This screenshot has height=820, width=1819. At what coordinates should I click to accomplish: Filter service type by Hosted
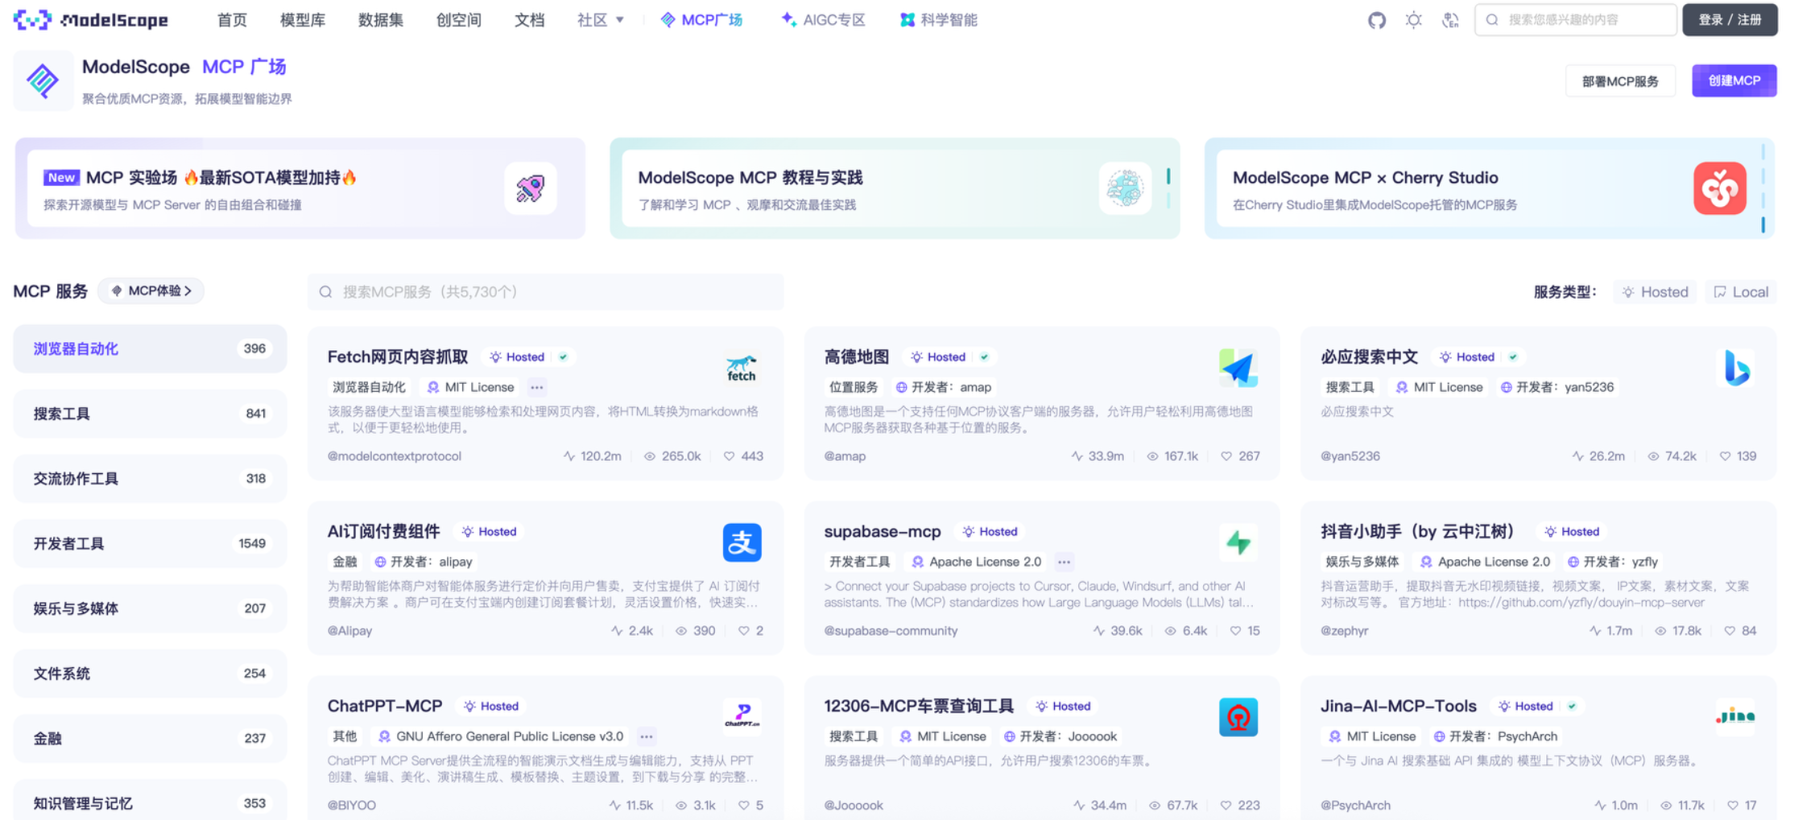click(x=1656, y=292)
